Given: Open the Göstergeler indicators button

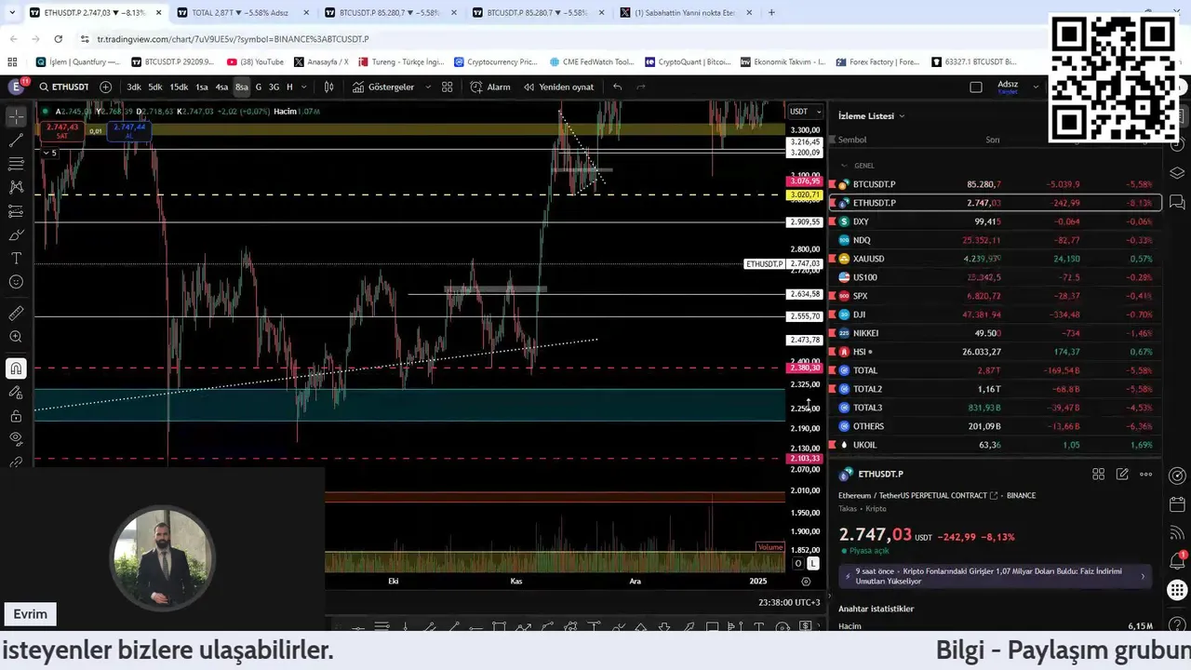Looking at the screenshot, I should coord(383,87).
